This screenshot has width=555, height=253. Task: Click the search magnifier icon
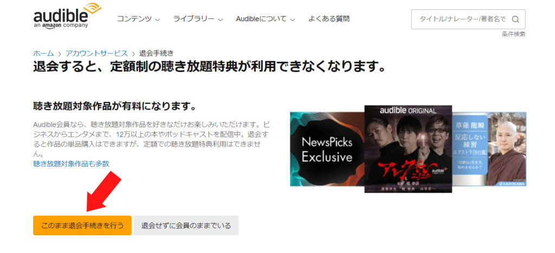coord(515,20)
